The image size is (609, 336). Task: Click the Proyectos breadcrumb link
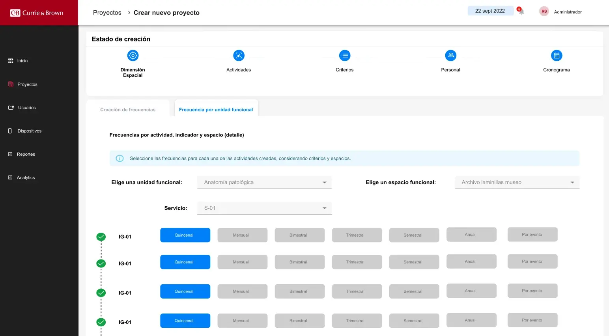(107, 13)
